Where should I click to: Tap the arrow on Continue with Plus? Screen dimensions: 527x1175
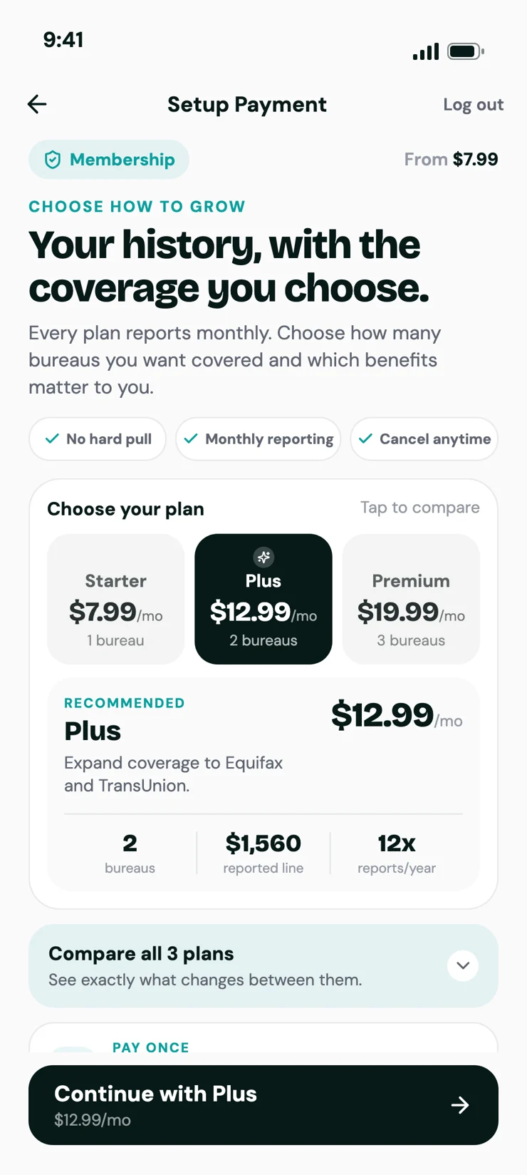click(460, 1105)
